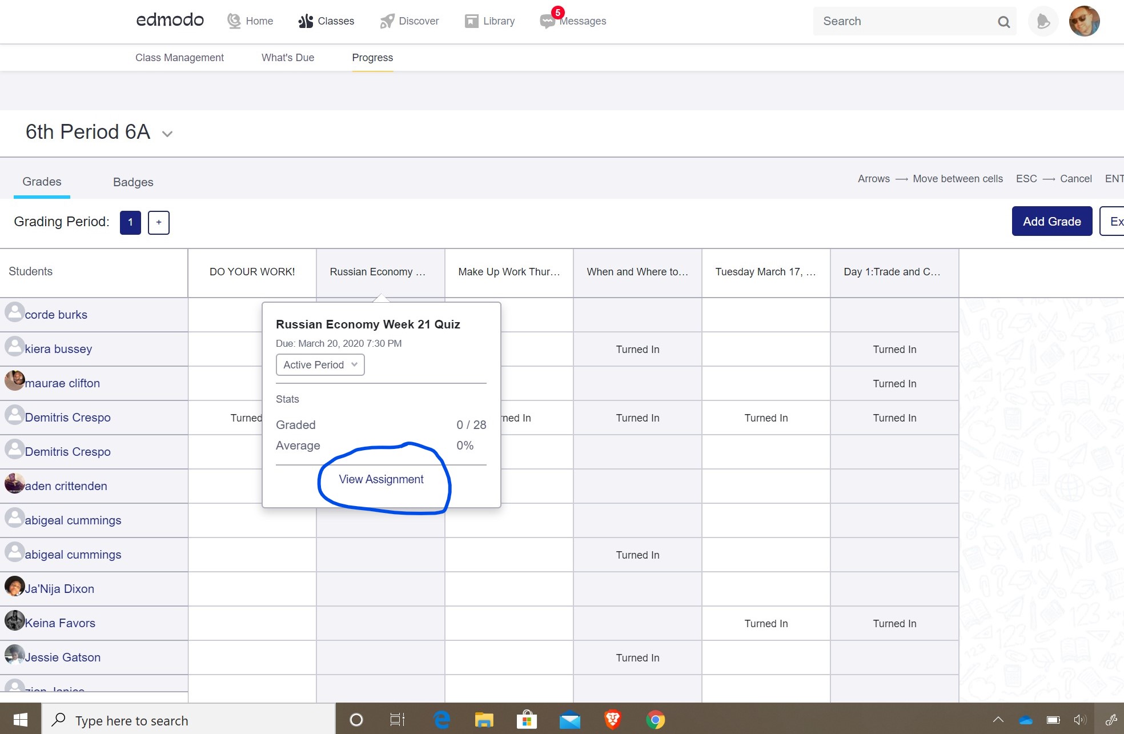Select grading period 1
The width and height of the screenshot is (1124, 734).
[x=130, y=222]
